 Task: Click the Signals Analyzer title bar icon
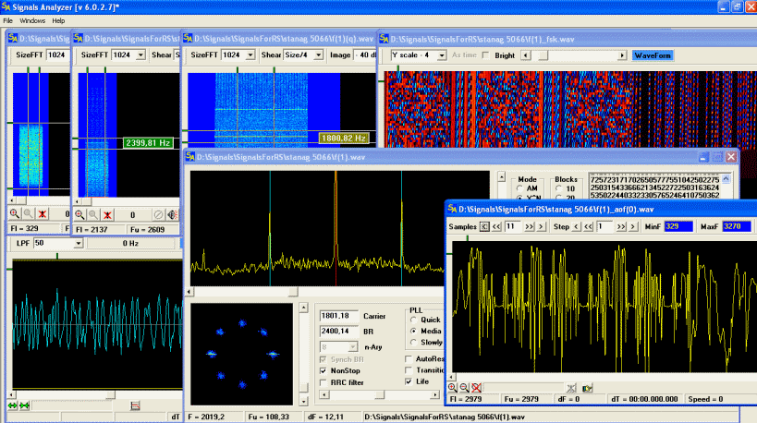tap(7, 6)
